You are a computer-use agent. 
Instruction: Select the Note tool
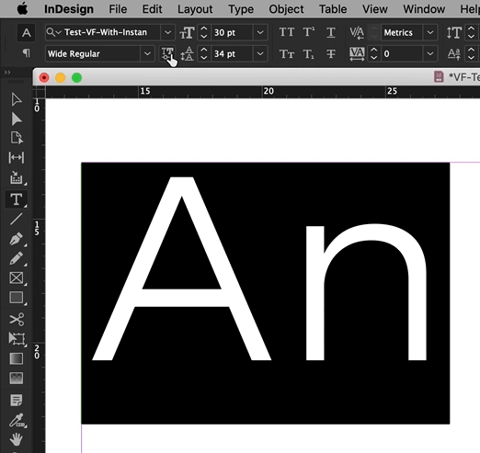[16, 400]
